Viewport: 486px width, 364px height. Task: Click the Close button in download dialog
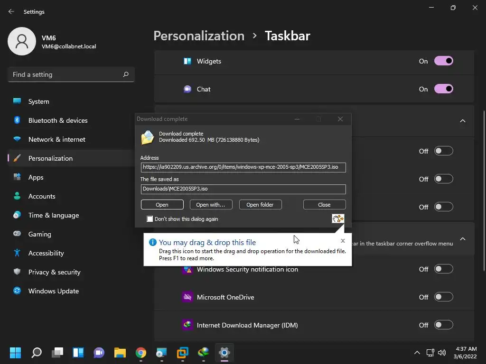[x=324, y=205]
